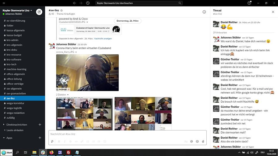Attach a file with paperclip icon
The image size is (278, 156).
[x=203, y=142]
